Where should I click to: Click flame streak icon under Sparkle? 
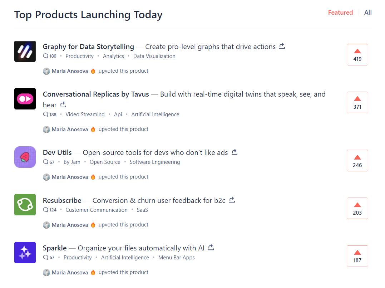93,273
